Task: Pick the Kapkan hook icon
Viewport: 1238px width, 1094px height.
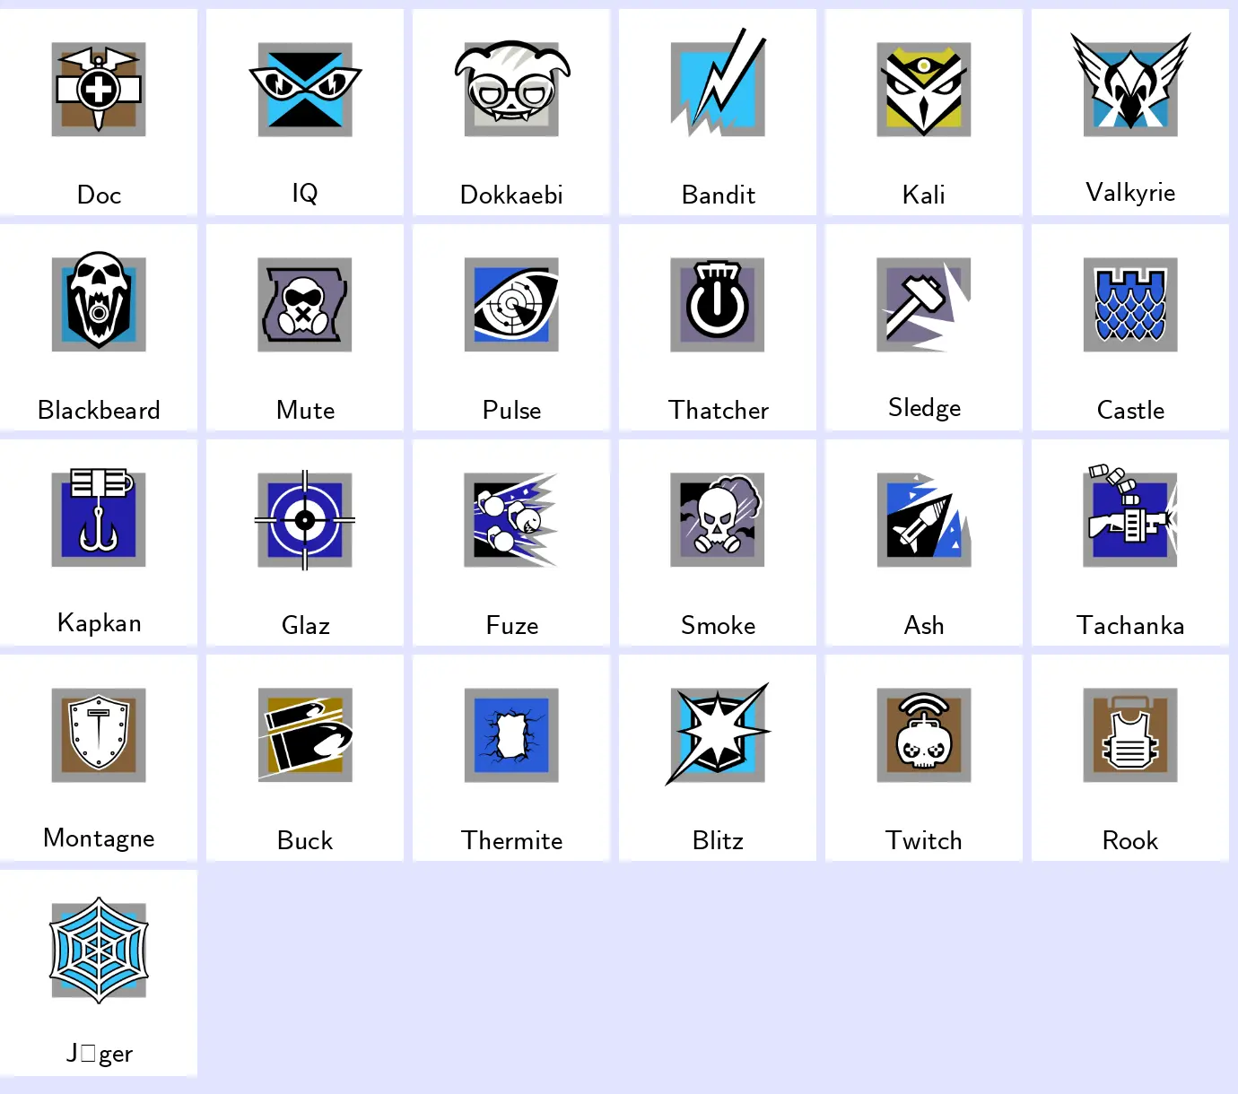Action: click(99, 517)
